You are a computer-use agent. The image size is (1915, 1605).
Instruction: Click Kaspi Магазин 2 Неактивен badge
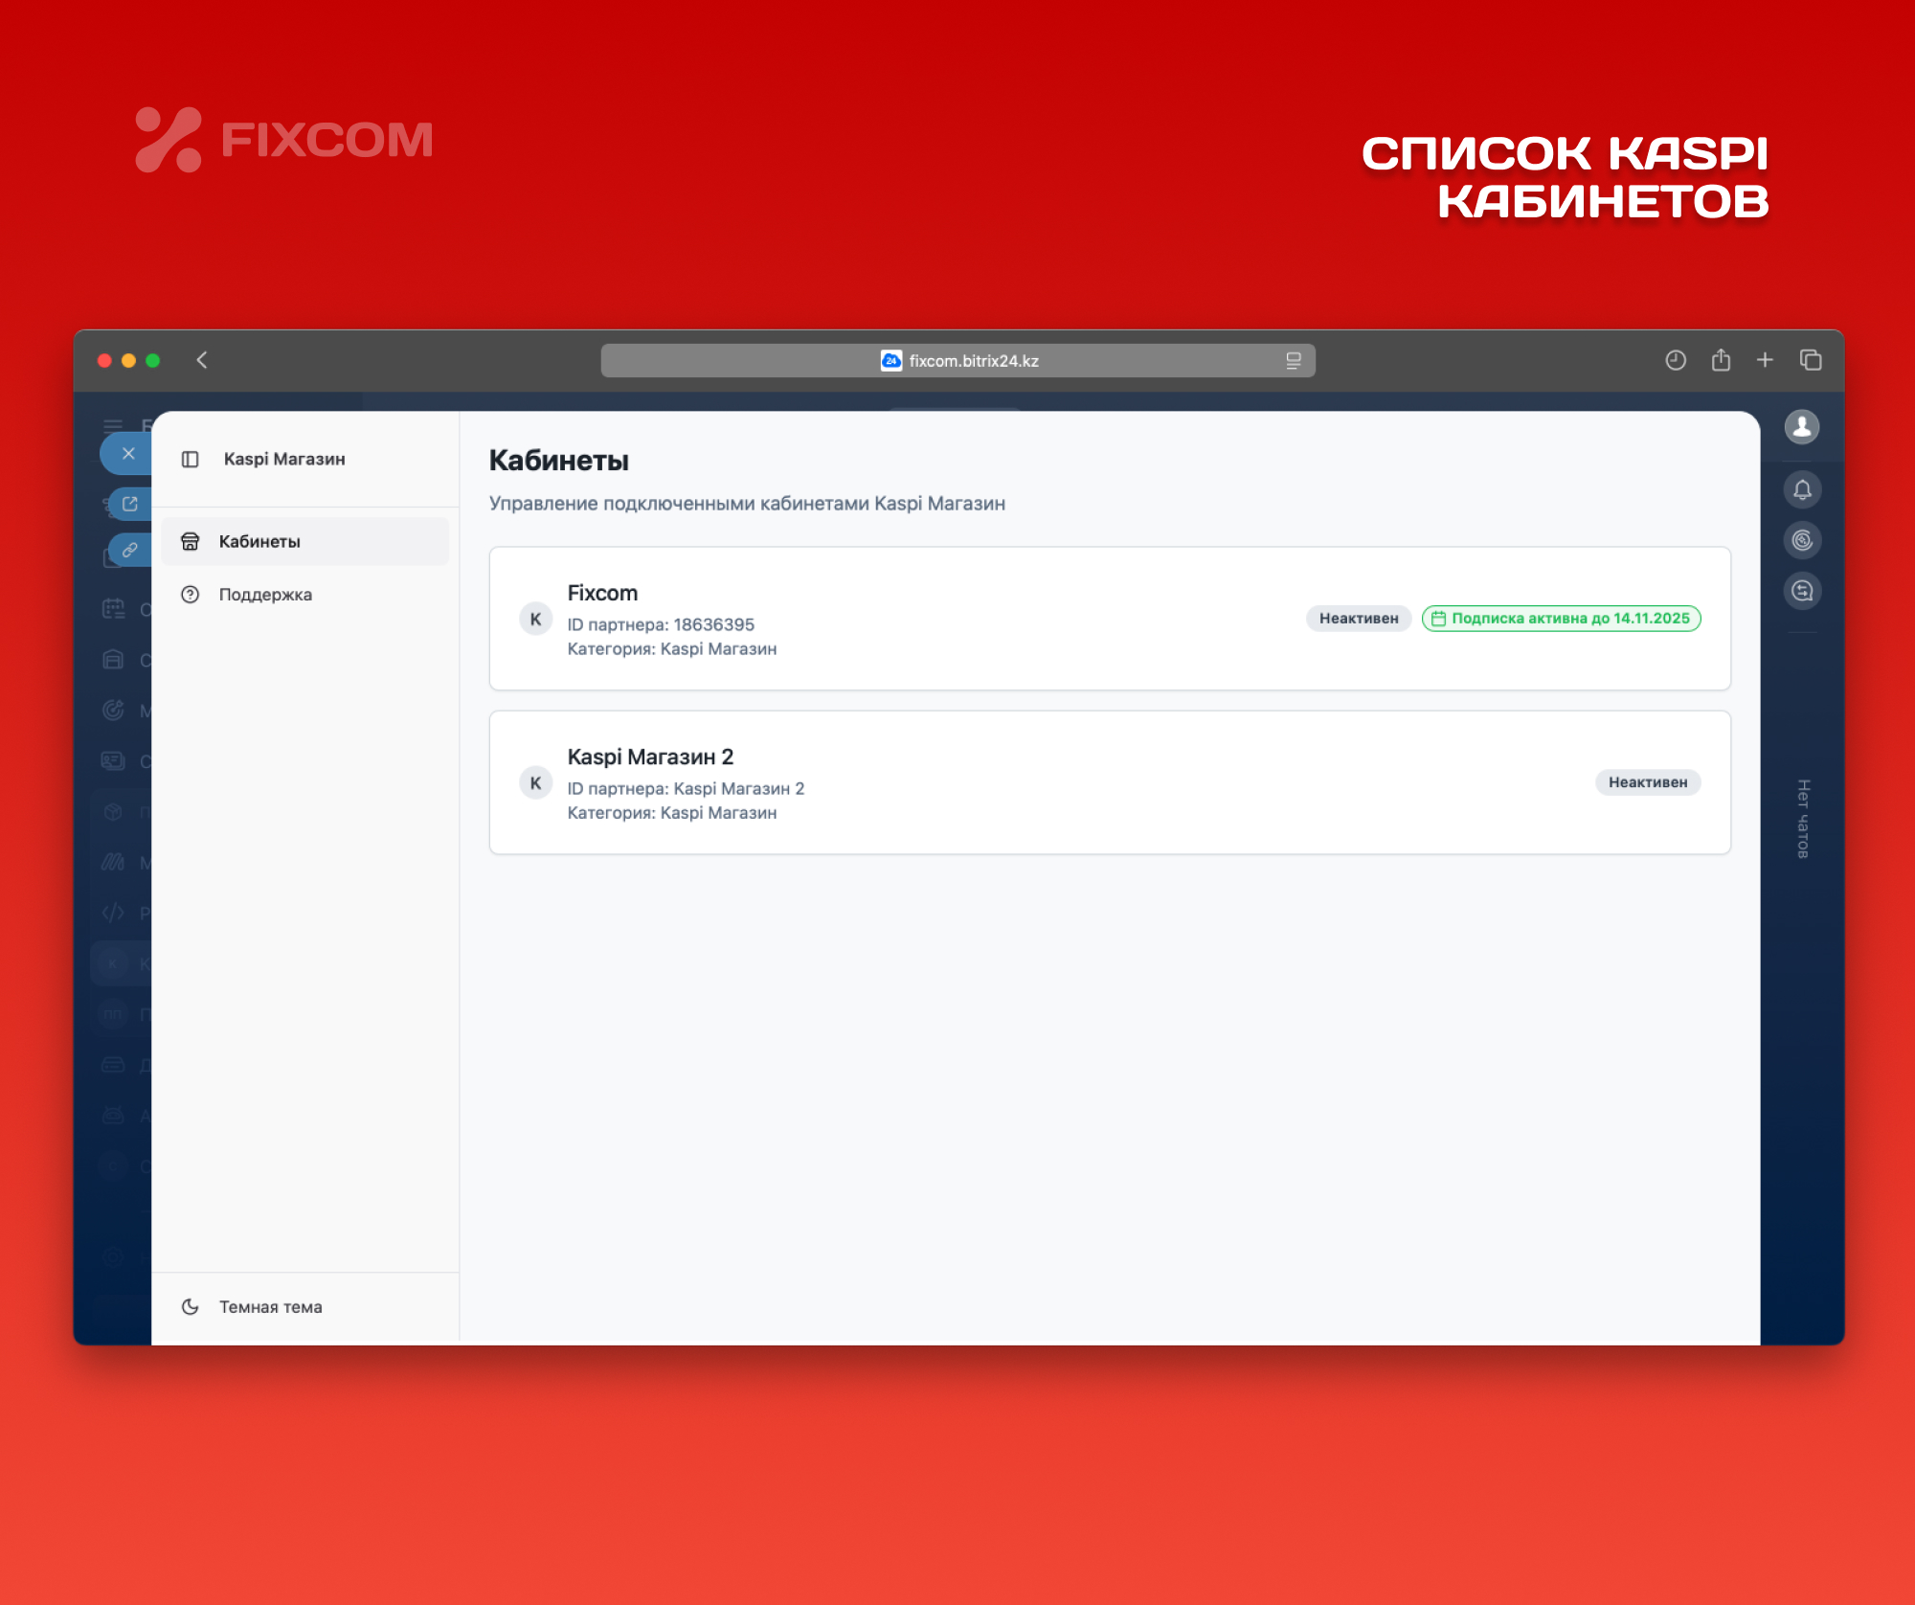[x=1647, y=782]
